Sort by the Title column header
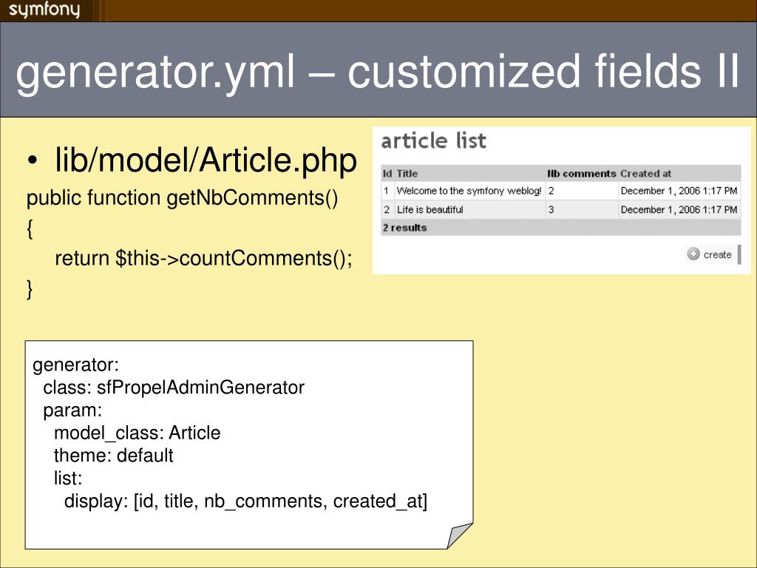This screenshot has width=757, height=568. [x=407, y=173]
